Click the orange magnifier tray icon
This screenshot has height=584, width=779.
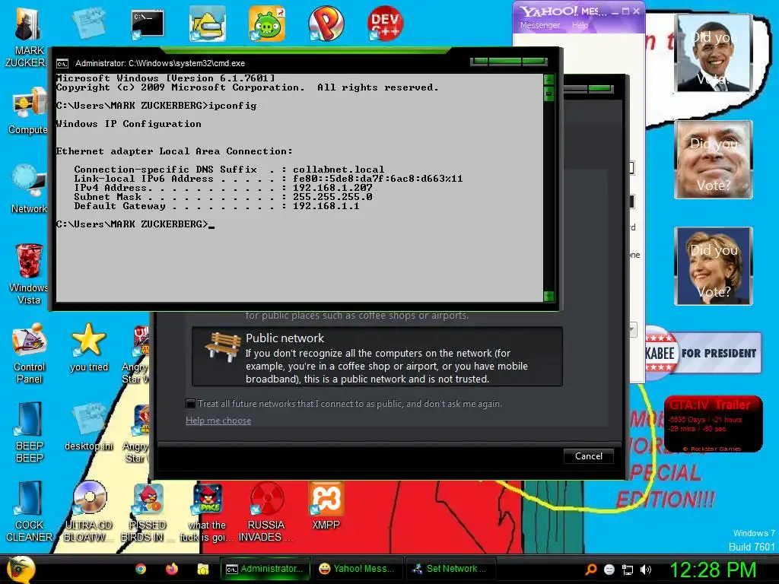[591, 570]
